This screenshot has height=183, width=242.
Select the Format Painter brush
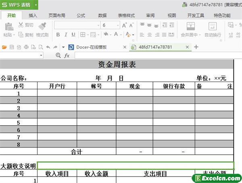(42, 26)
